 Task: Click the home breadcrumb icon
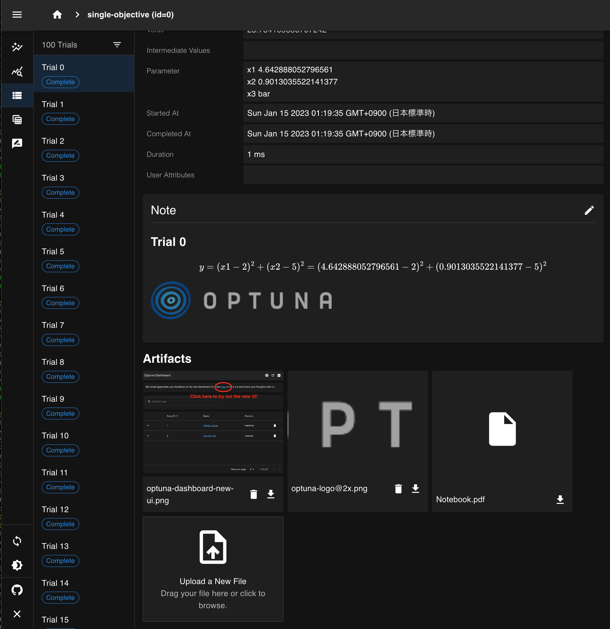57,15
